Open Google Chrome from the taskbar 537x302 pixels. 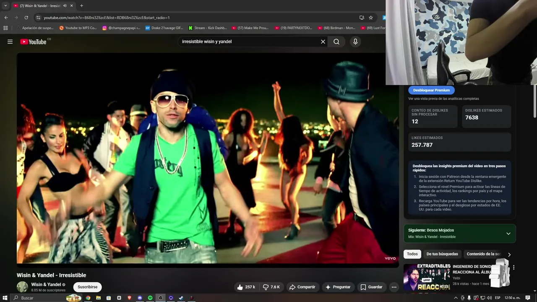coord(88,298)
